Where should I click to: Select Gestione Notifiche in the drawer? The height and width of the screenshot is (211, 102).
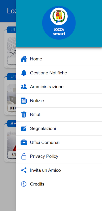(x=59, y=73)
